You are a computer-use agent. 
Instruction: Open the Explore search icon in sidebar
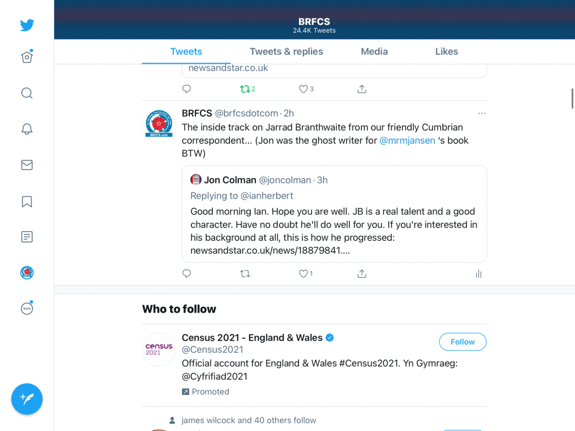(27, 93)
